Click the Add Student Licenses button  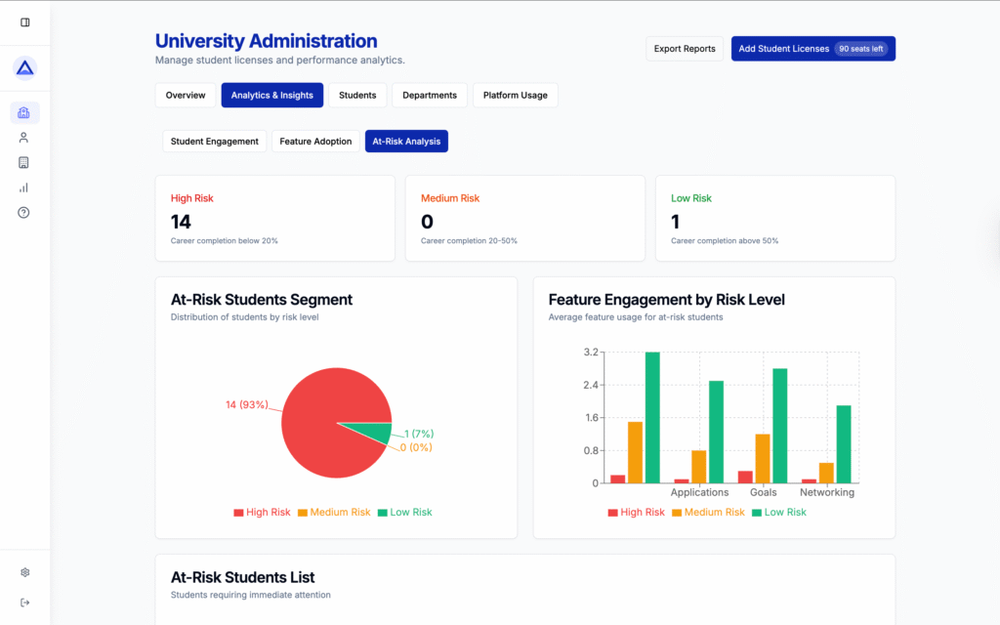coord(812,49)
